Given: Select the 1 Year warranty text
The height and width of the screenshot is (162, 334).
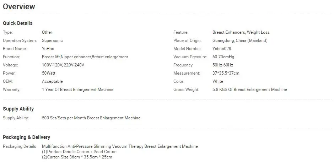Looking at the screenshot, I should tap(77, 90).
